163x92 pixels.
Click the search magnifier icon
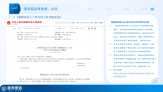tap(73, 23)
